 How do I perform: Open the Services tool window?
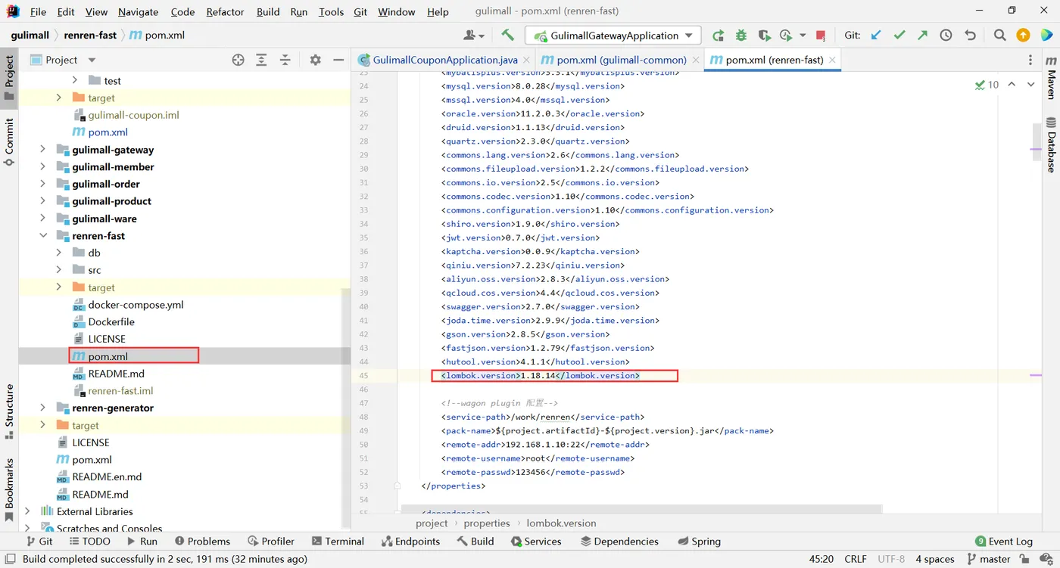(x=535, y=541)
